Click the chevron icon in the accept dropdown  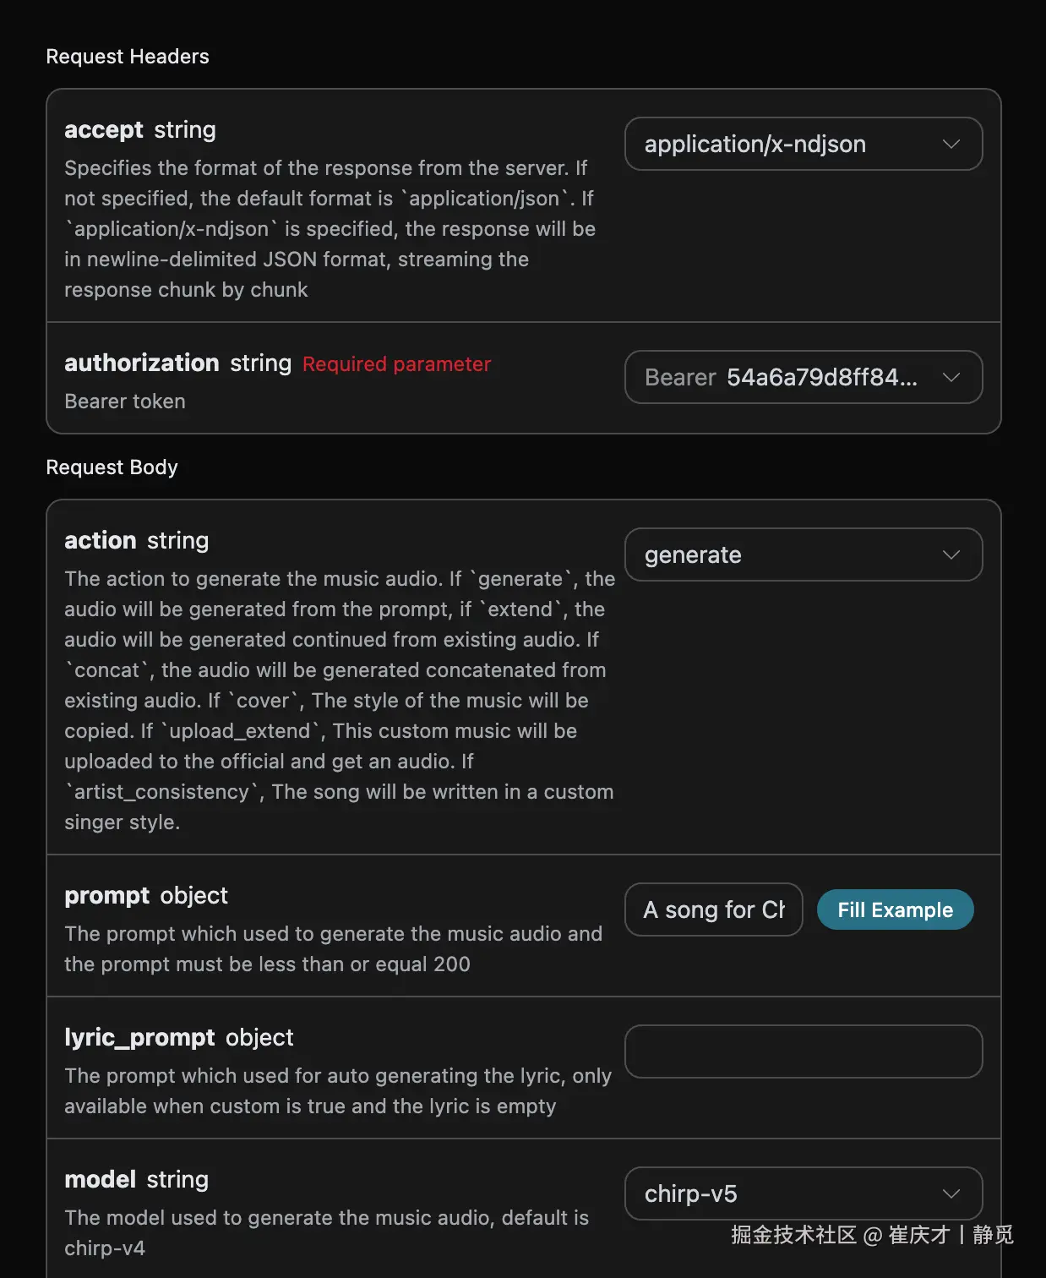pos(951,145)
